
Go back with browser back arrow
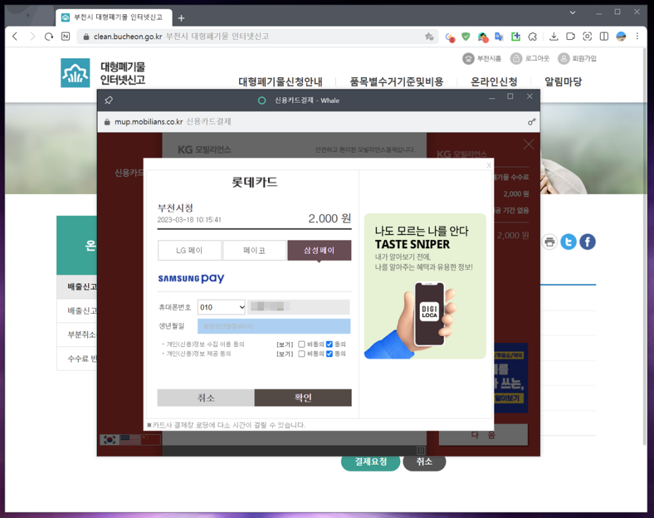[15, 37]
